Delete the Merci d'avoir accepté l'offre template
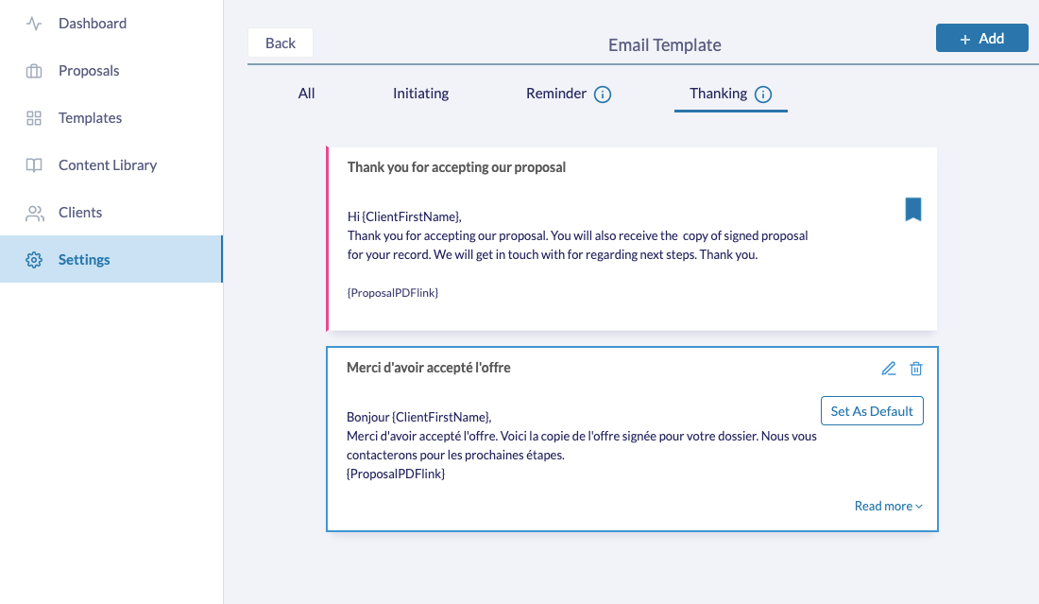This screenshot has height=604, width=1039. [x=916, y=369]
